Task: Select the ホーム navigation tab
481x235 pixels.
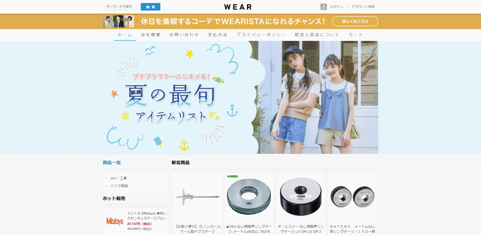Action: 124,35
